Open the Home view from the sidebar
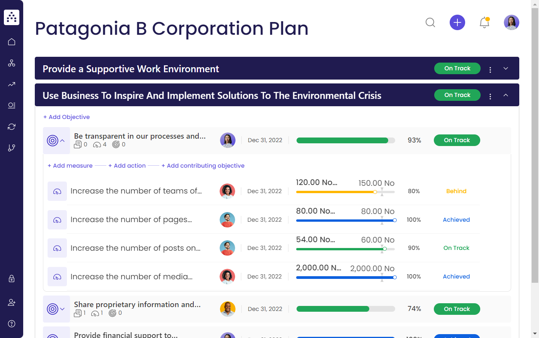The image size is (539, 338). point(12,41)
